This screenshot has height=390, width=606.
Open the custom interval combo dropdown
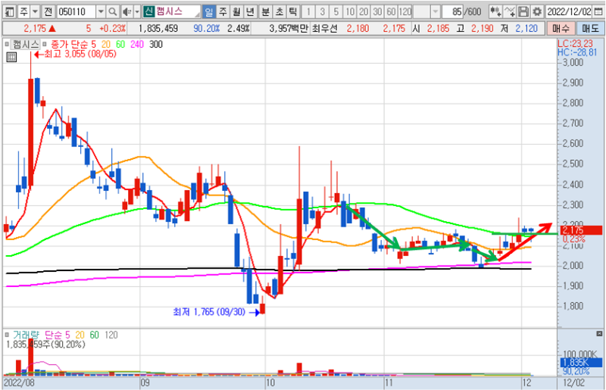coord(436,12)
